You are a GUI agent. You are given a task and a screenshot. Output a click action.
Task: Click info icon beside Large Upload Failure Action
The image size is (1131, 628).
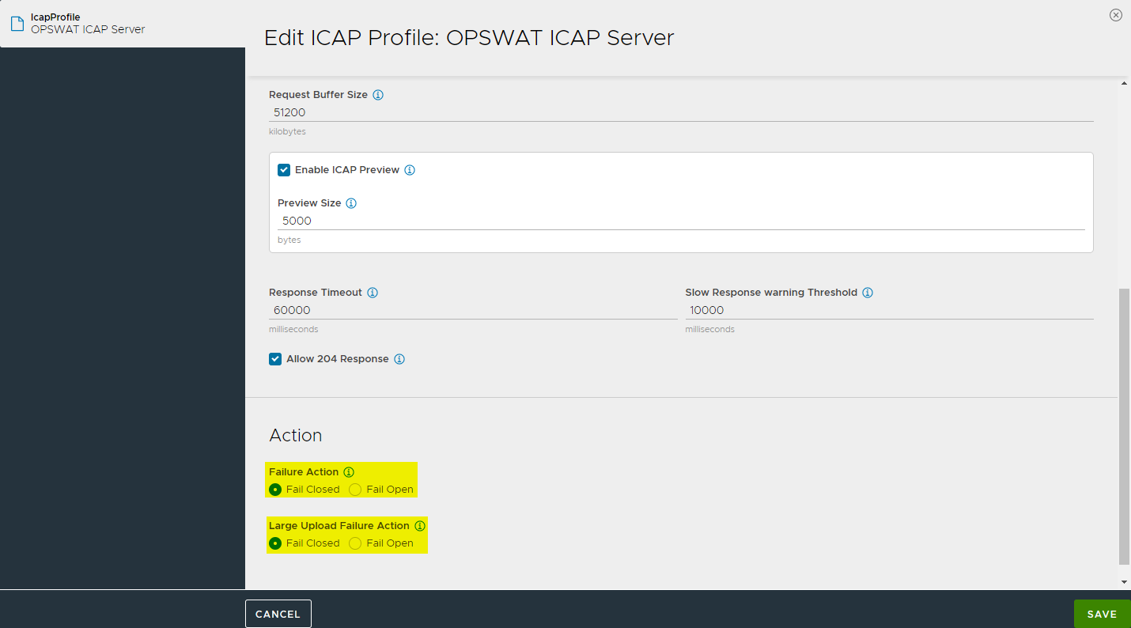pos(420,526)
